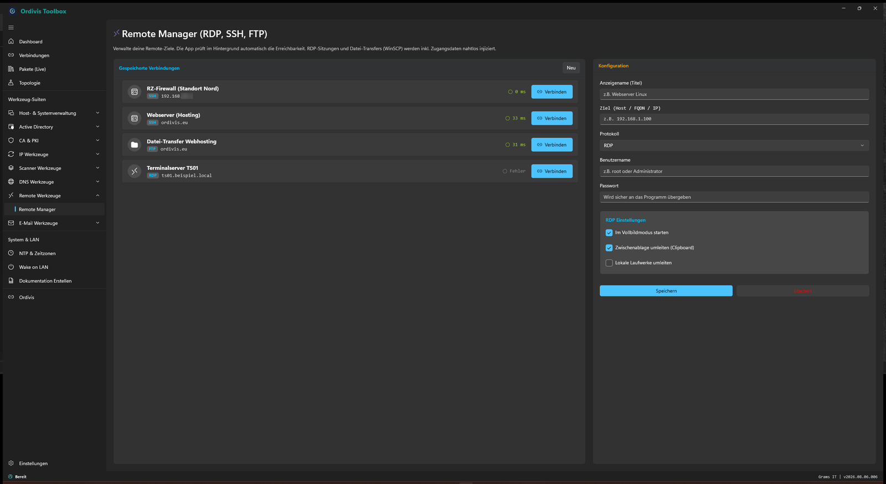Click the Ordivis link icon in sidebar
Image resolution: width=886 pixels, height=484 pixels.
click(11, 297)
